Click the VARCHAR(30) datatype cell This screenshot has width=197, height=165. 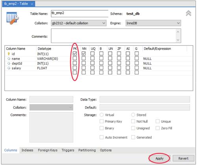point(48,58)
